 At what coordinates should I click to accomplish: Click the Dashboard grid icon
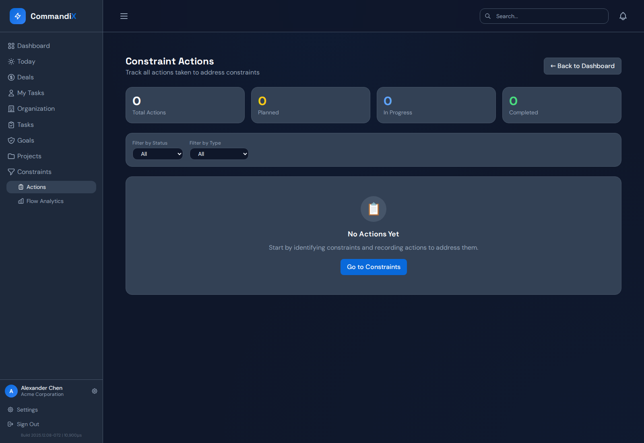click(x=11, y=46)
